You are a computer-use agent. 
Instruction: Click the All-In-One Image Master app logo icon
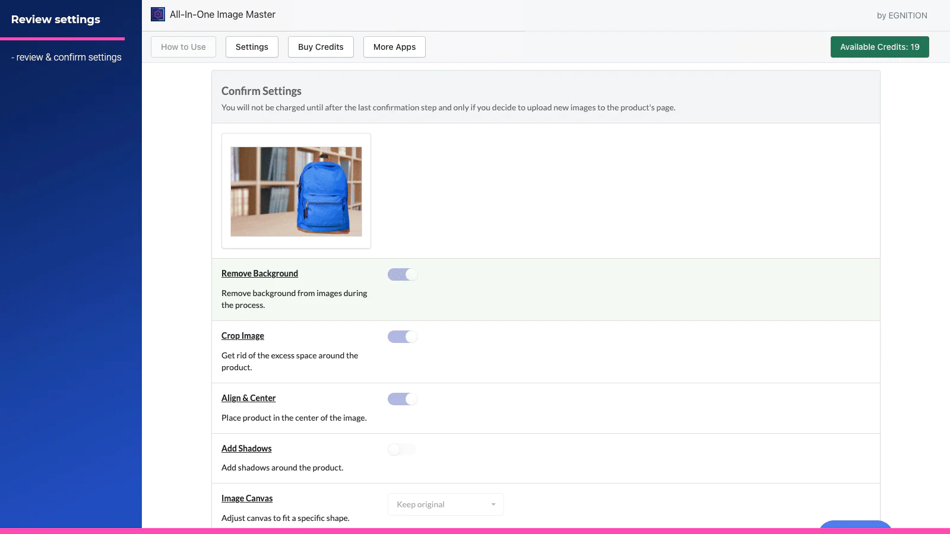pos(157,14)
